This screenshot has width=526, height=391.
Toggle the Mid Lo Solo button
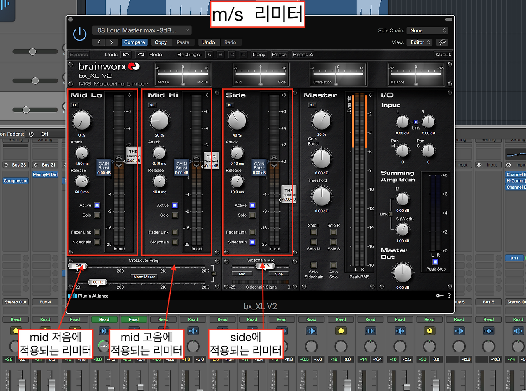tap(97, 215)
